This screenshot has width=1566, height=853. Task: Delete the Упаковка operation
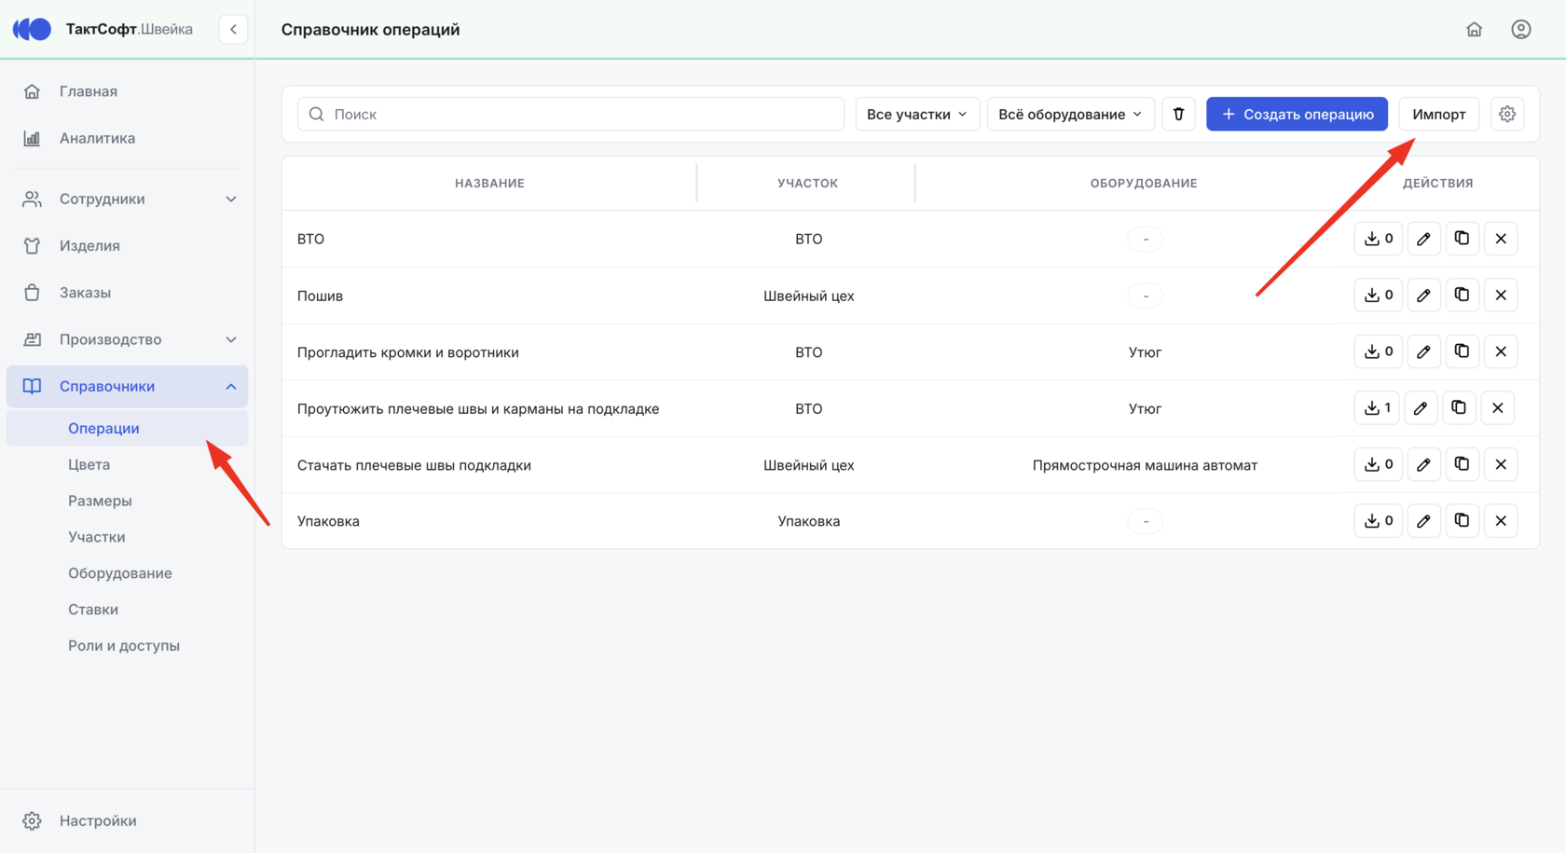click(x=1501, y=521)
